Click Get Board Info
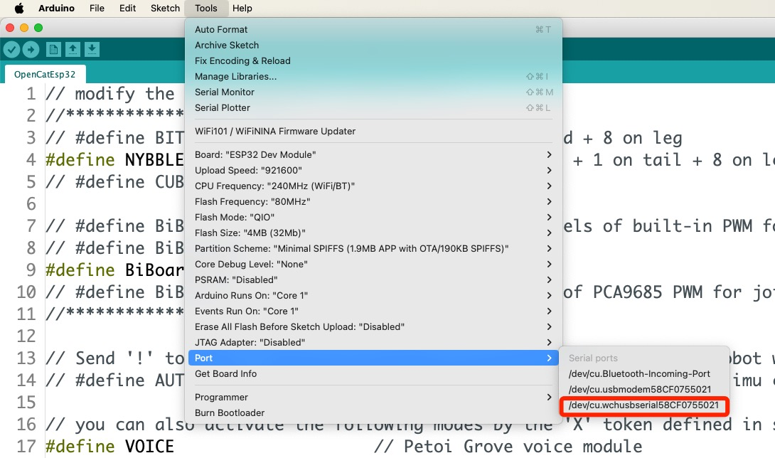The height and width of the screenshot is (458, 775). [225, 373]
